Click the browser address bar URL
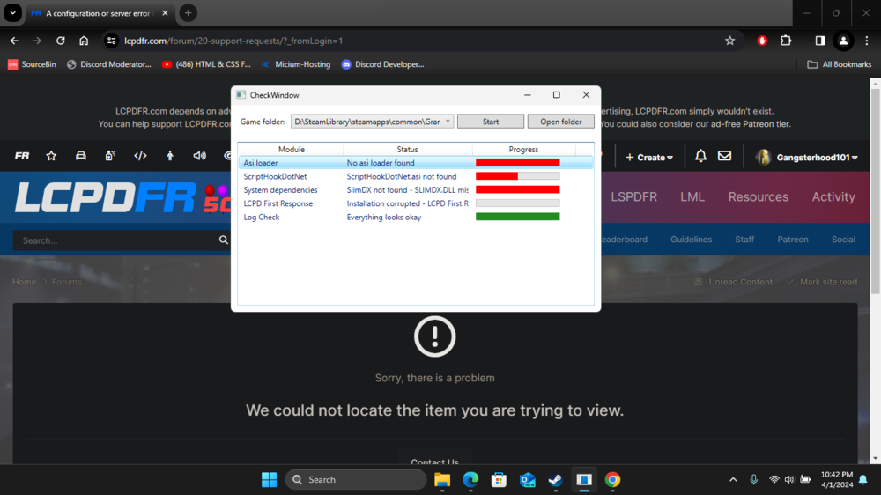 (233, 41)
